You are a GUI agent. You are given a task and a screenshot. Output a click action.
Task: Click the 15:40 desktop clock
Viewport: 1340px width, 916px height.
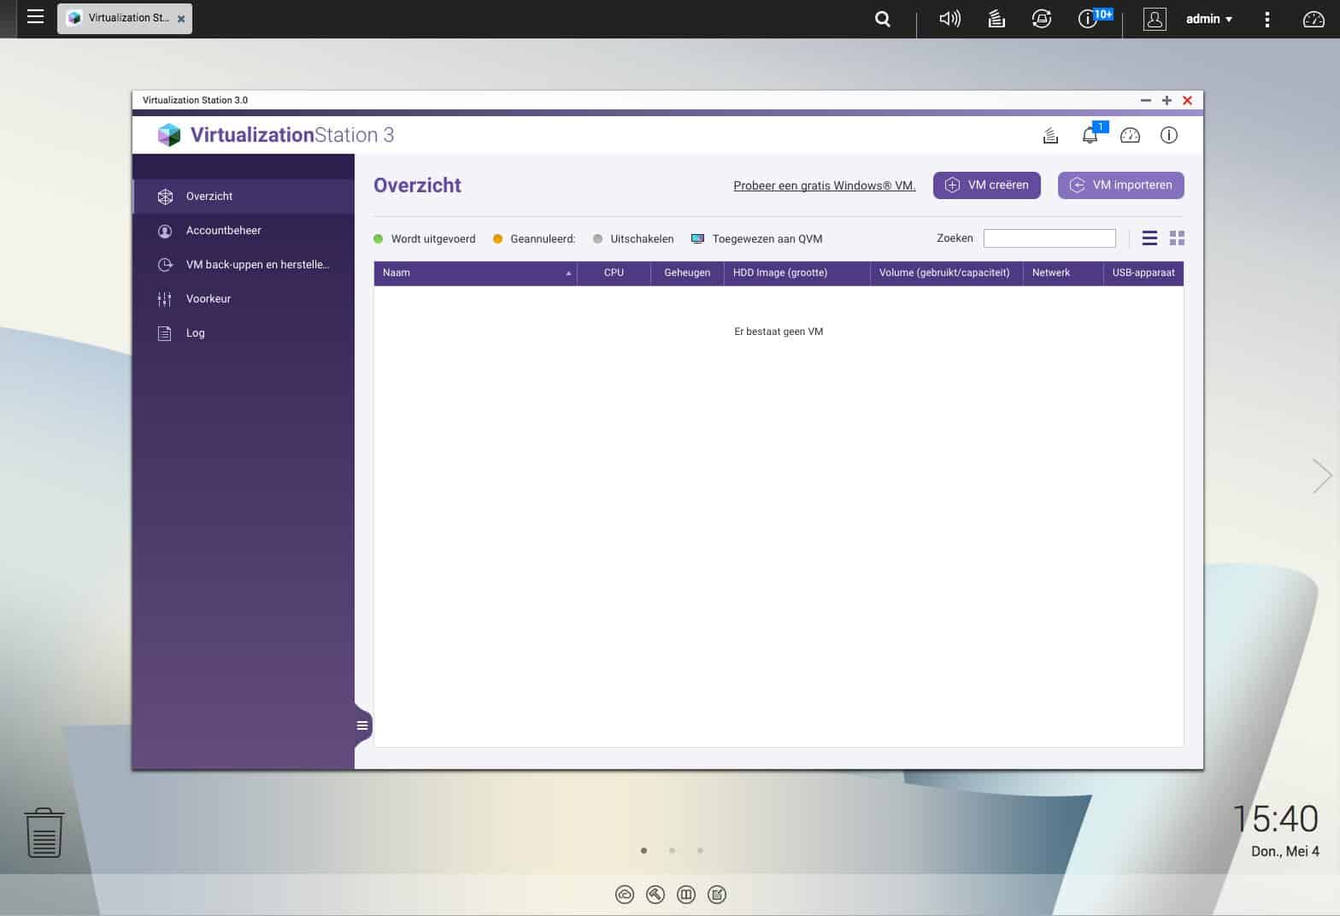coord(1275,819)
